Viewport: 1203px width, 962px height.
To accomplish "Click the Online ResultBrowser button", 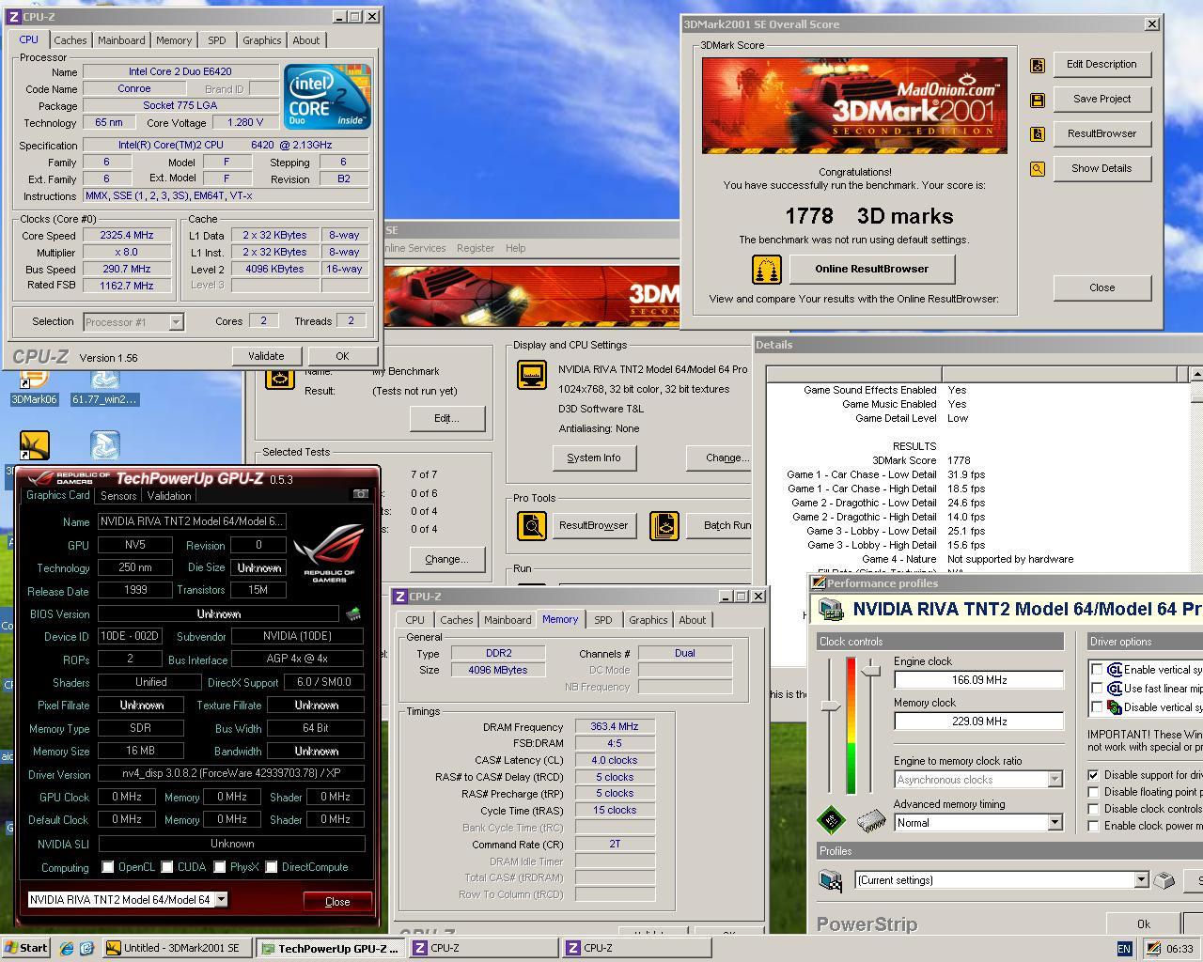I will [871, 269].
